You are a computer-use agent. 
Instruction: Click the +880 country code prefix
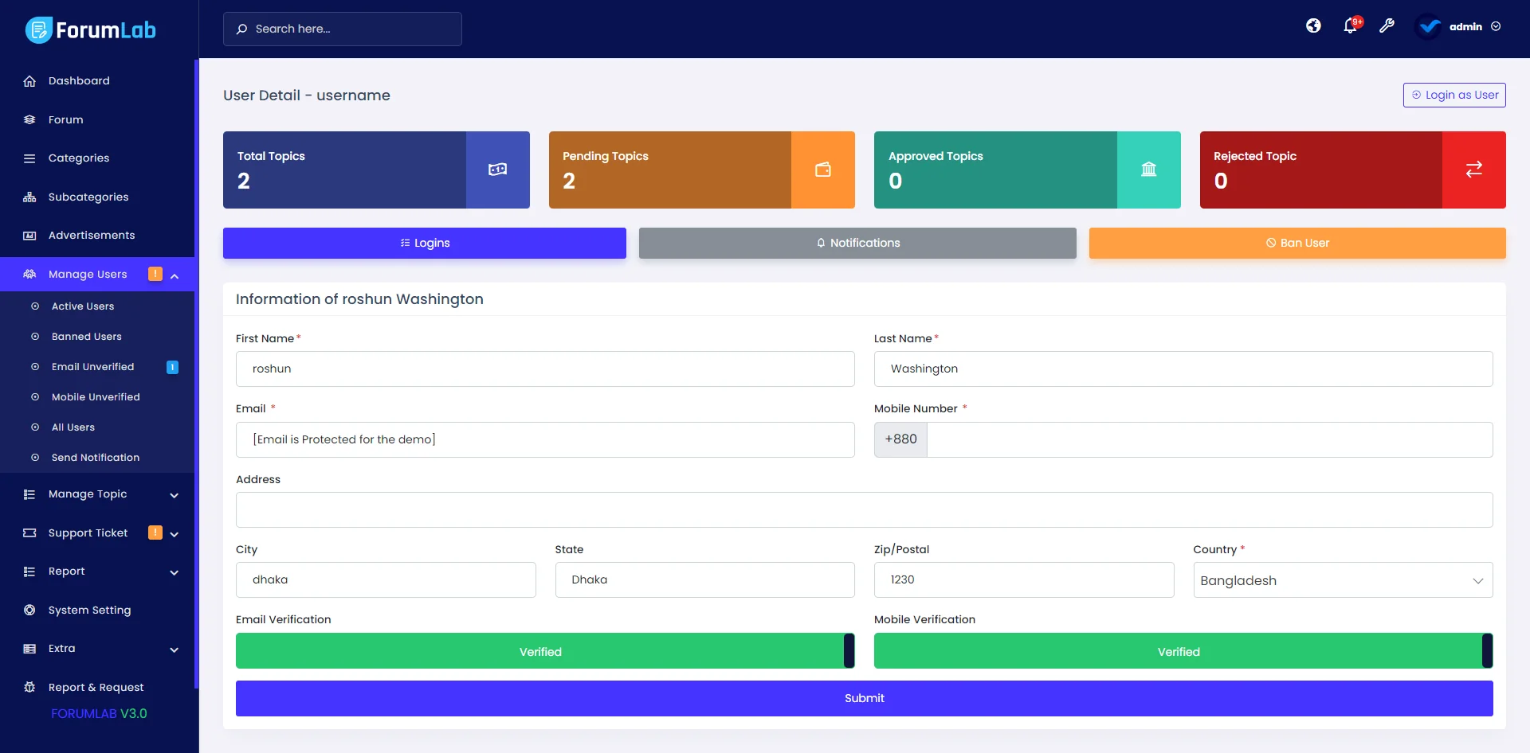900,439
